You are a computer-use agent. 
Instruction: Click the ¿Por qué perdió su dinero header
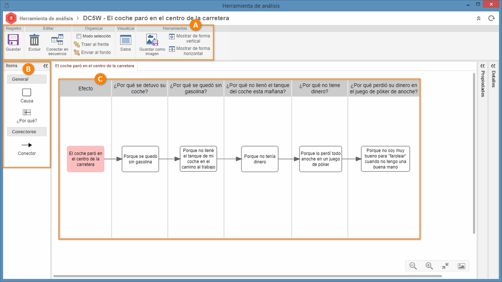384,88
